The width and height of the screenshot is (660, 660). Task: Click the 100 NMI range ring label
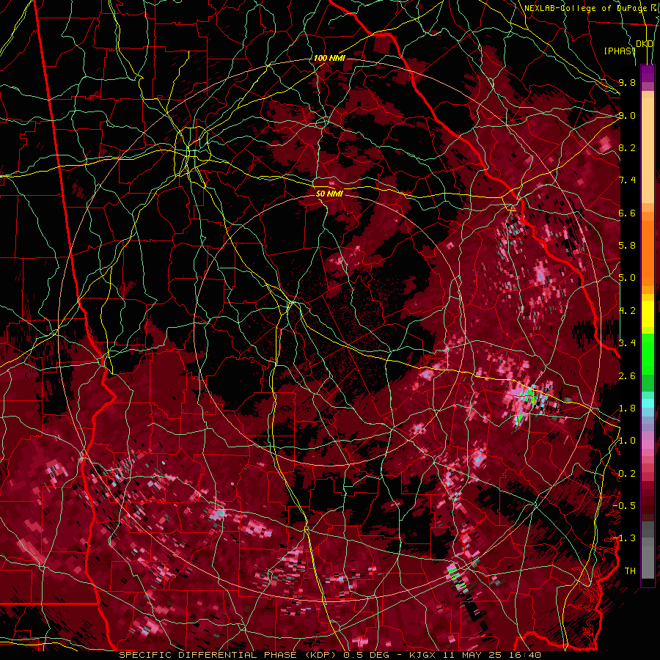tap(329, 58)
